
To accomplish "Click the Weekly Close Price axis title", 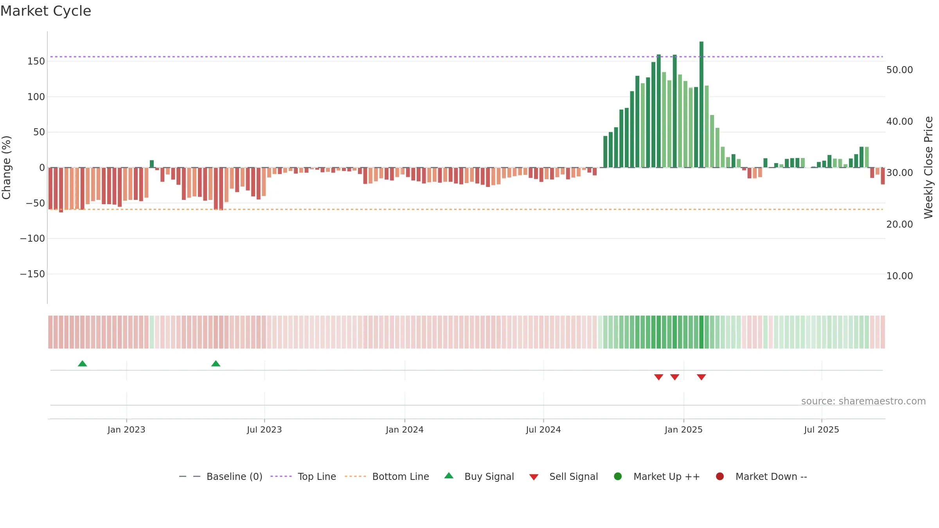I will coord(928,167).
